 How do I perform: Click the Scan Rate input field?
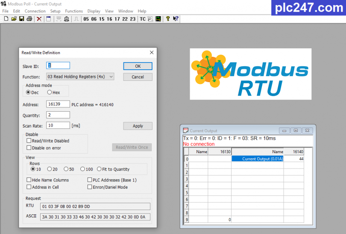(x=58, y=125)
